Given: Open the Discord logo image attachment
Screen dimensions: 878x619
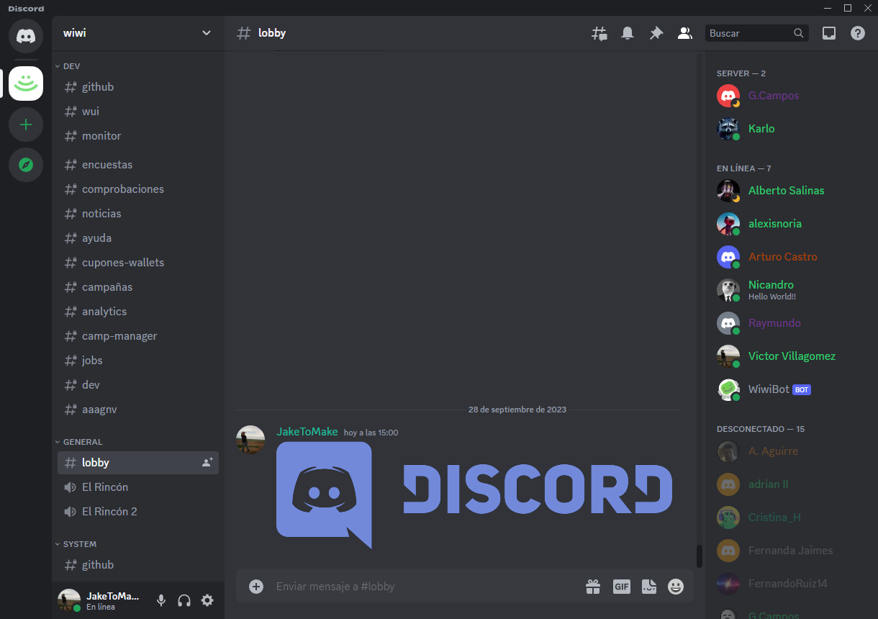Looking at the screenshot, I should click(x=475, y=495).
